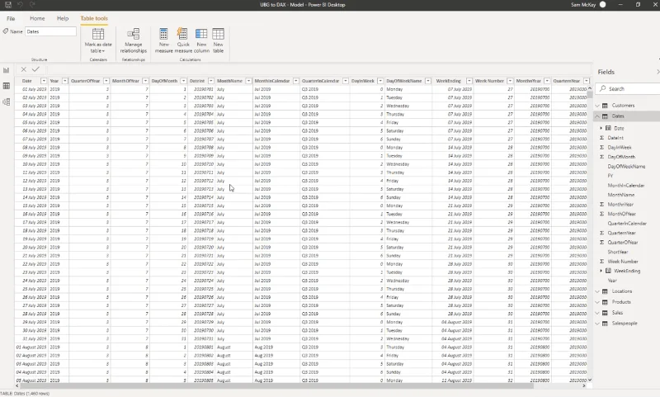The image size is (660, 397).
Task: Click the Sales table icon
Action: point(605,313)
